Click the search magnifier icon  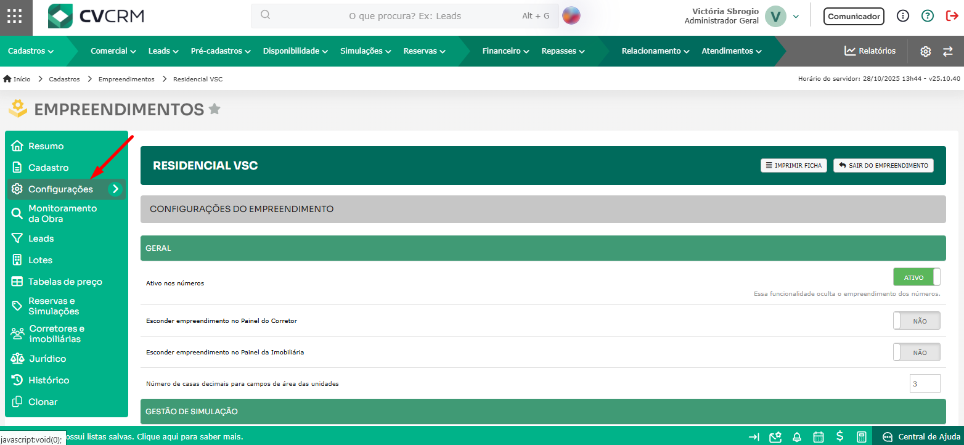coord(266,15)
